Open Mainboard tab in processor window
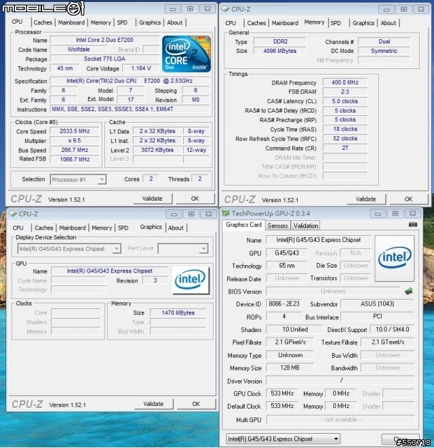This screenshot has height=448, width=434. (71, 22)
